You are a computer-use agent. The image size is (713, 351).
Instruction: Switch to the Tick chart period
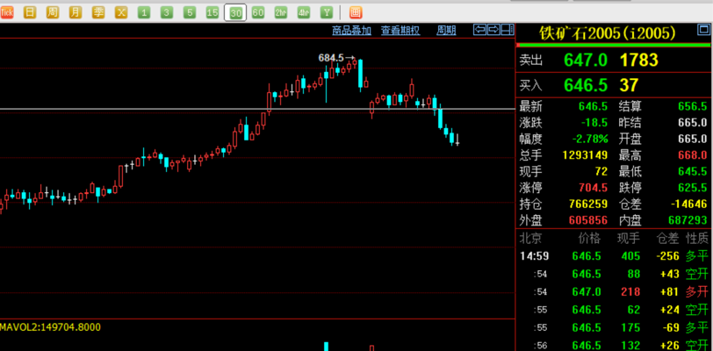(x=6, y=12)
